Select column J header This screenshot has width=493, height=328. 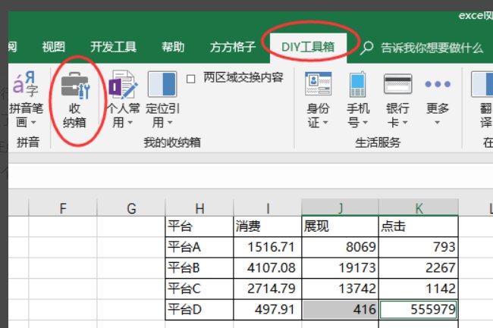pyautogui.click(x=341, y=208)
